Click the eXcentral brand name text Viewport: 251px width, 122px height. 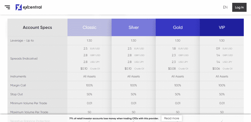(x=32, y=7)
